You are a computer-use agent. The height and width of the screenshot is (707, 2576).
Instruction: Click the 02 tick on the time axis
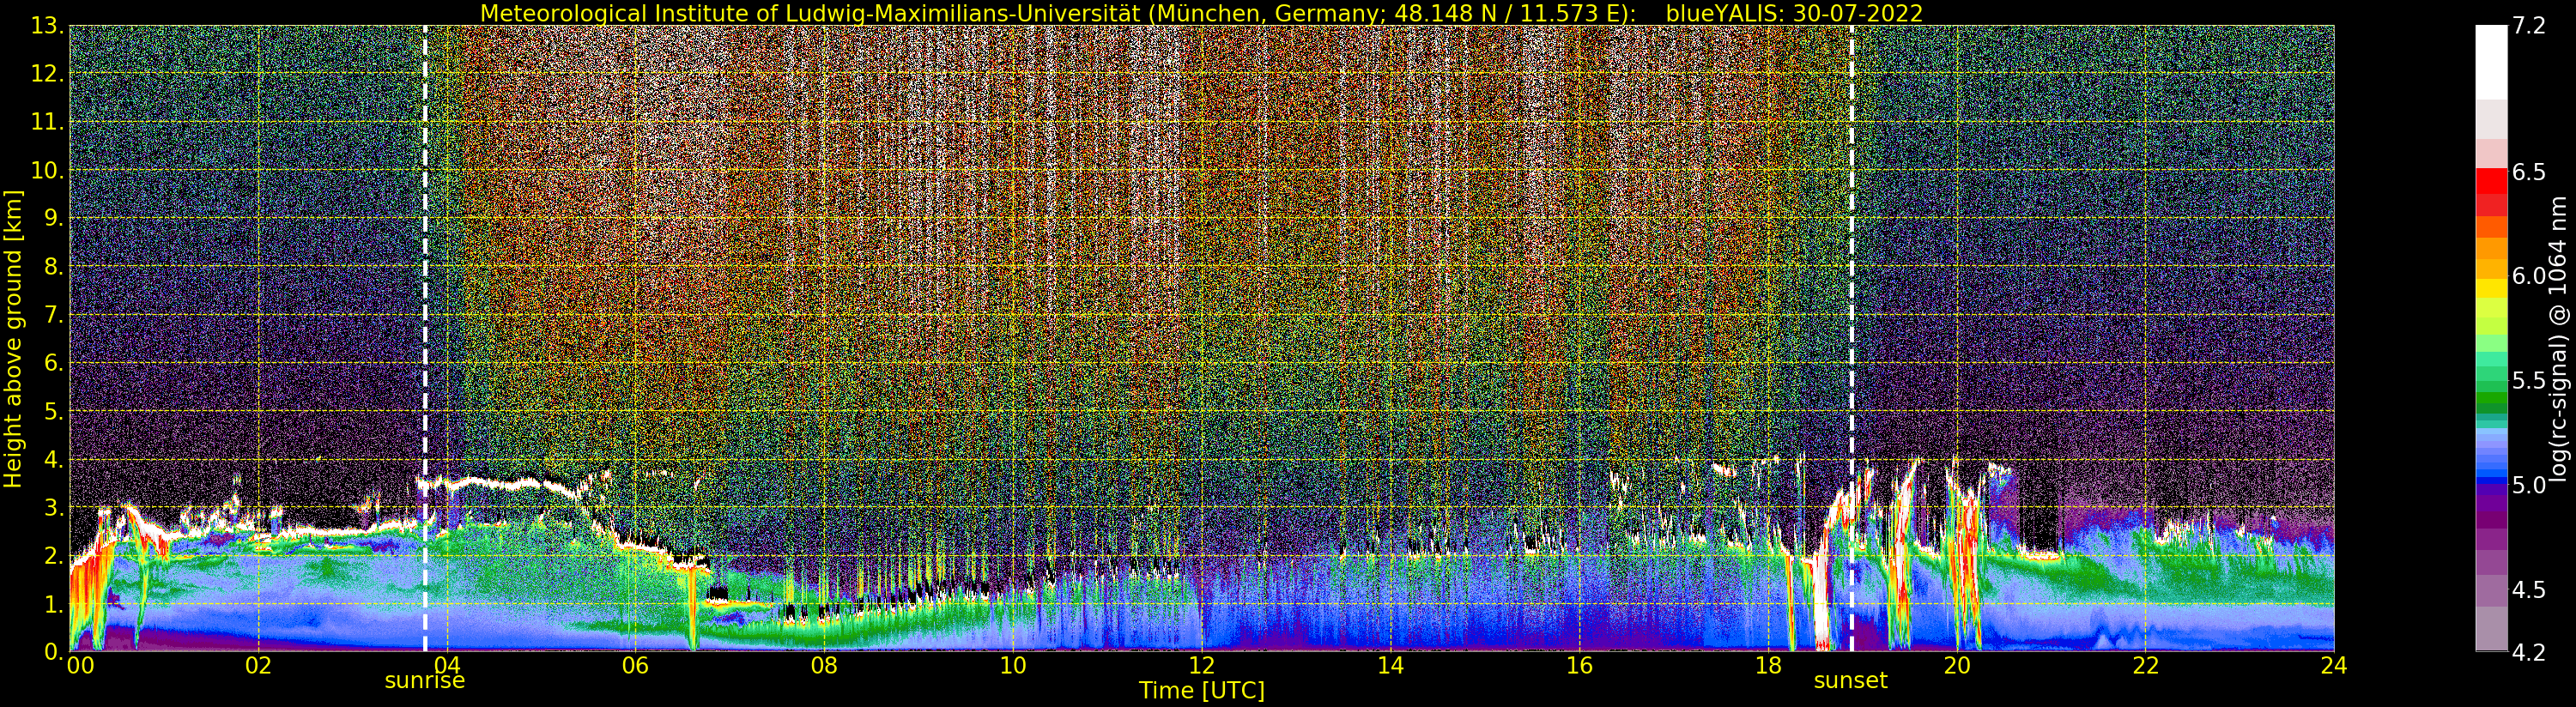[258, 665]
